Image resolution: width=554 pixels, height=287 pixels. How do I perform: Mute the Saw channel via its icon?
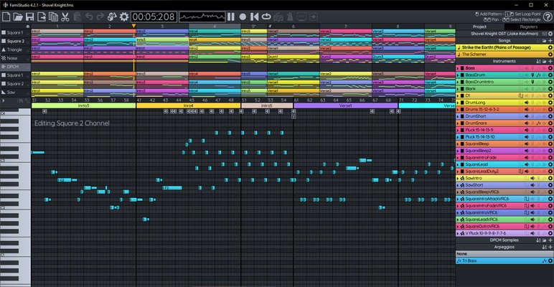[4, 92]
